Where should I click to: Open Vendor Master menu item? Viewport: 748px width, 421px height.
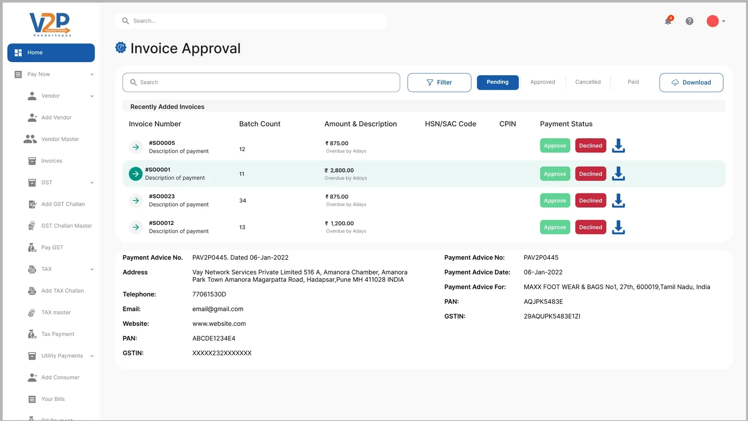click(60, 139)
